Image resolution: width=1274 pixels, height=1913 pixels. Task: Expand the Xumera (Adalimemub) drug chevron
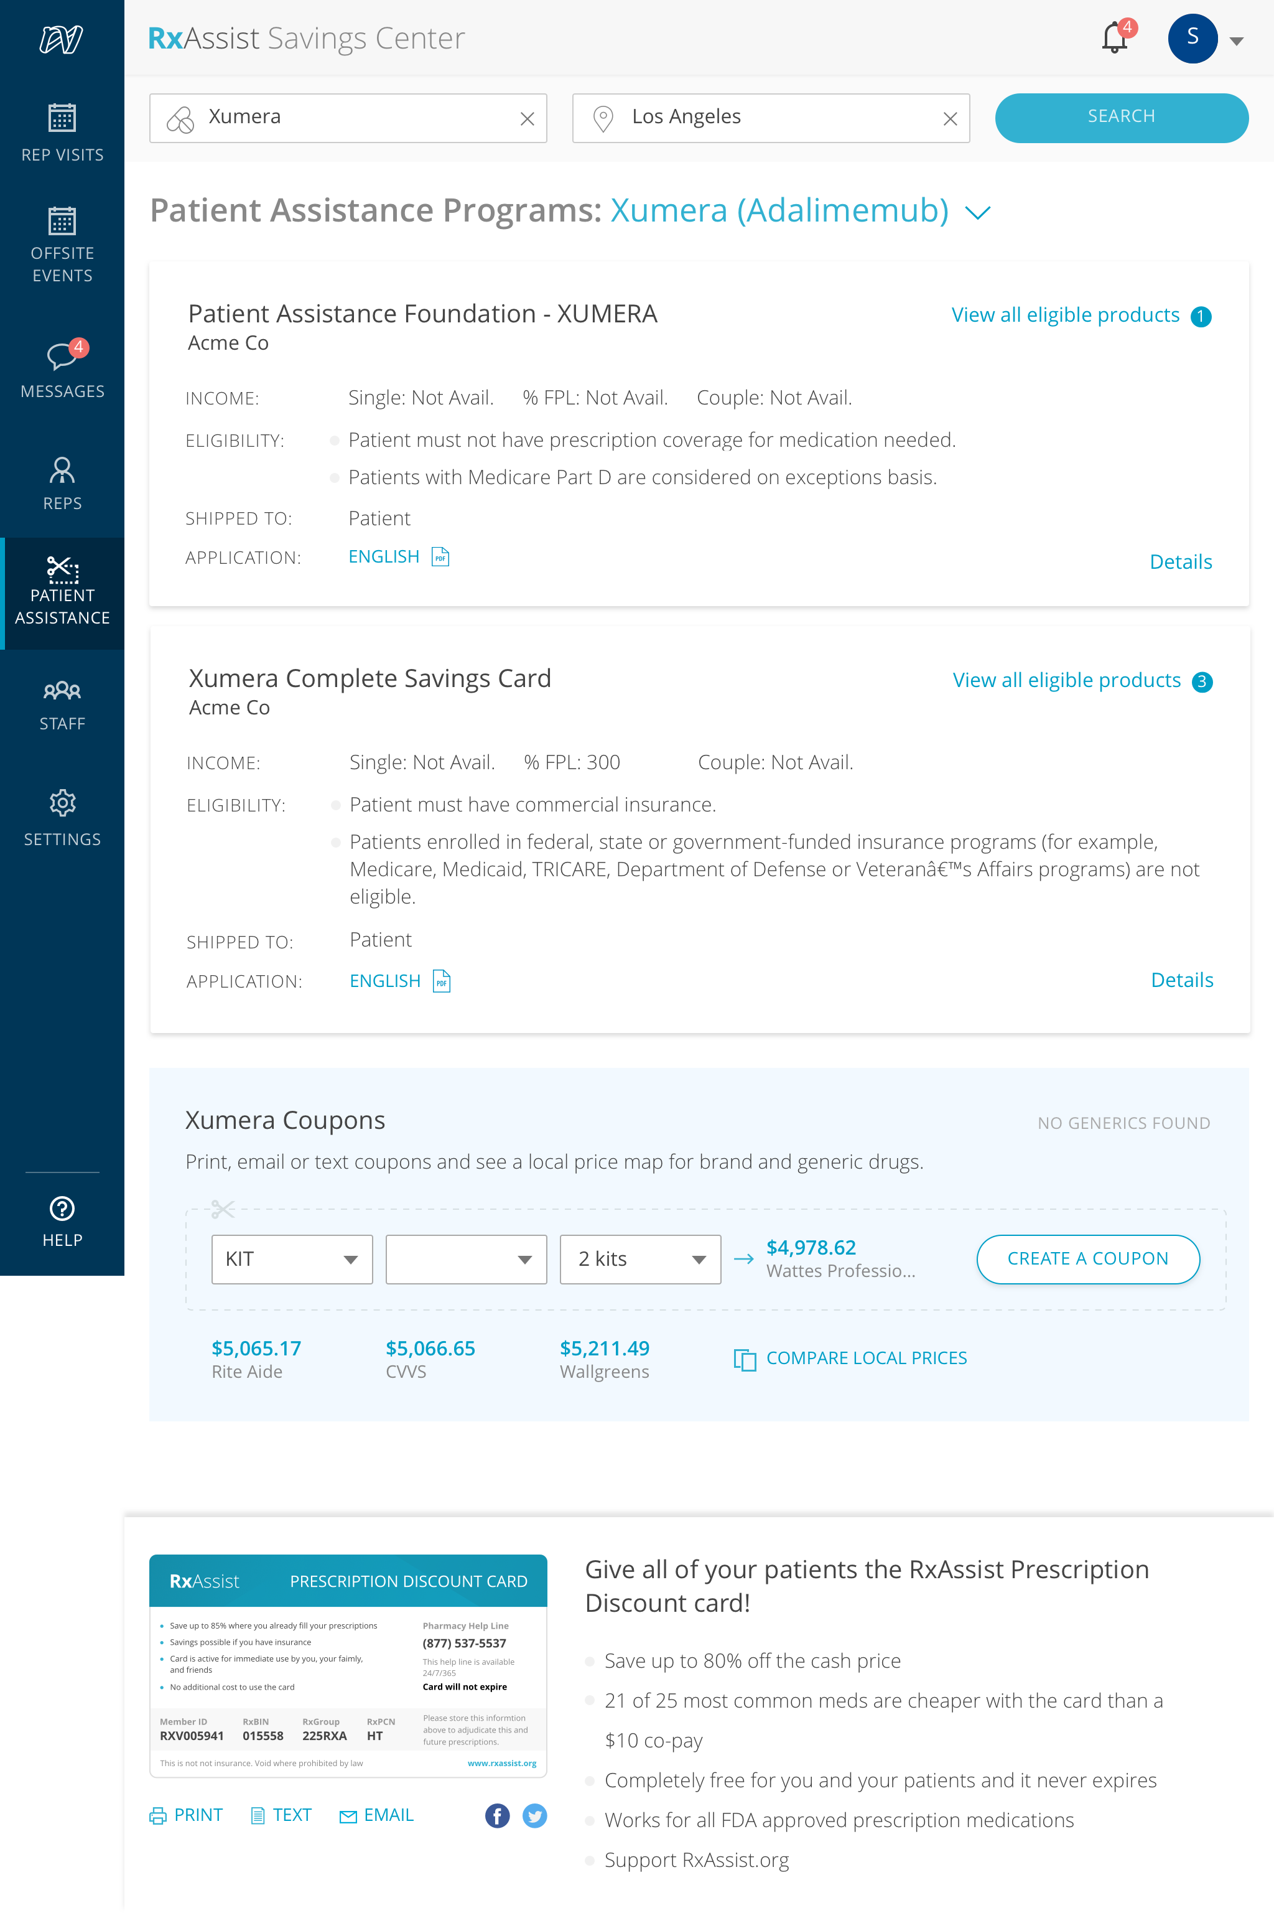coord(977,213)
